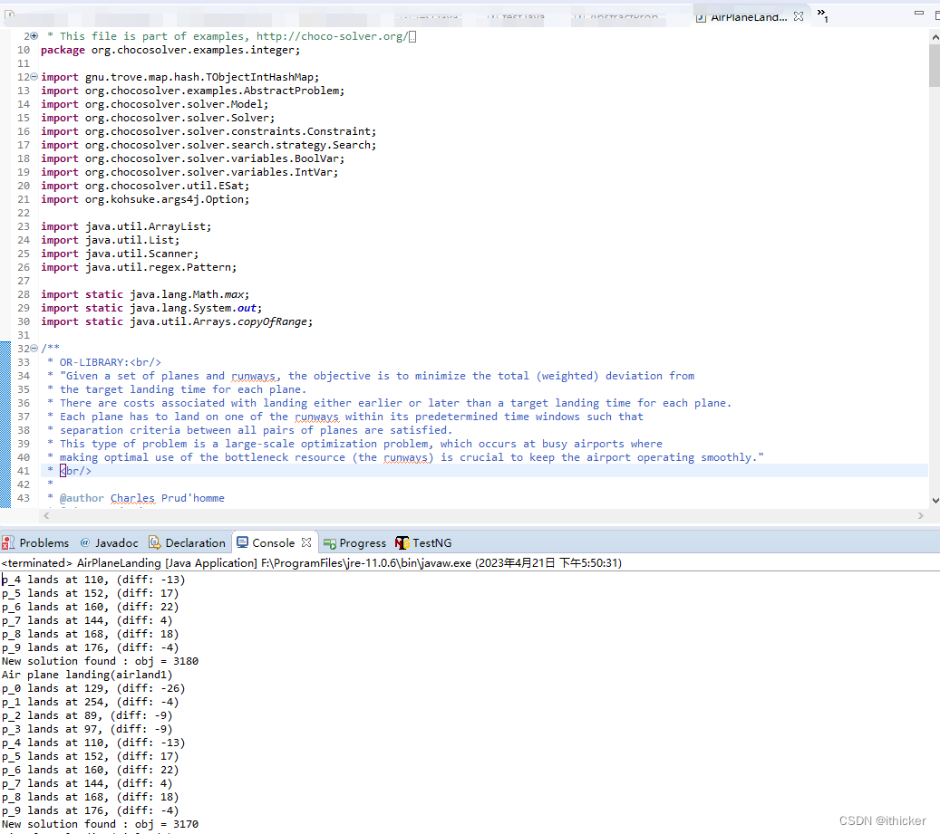Click the search.strategy.Search import line
This screenshot has width=940, height=834.
point(208,145)
